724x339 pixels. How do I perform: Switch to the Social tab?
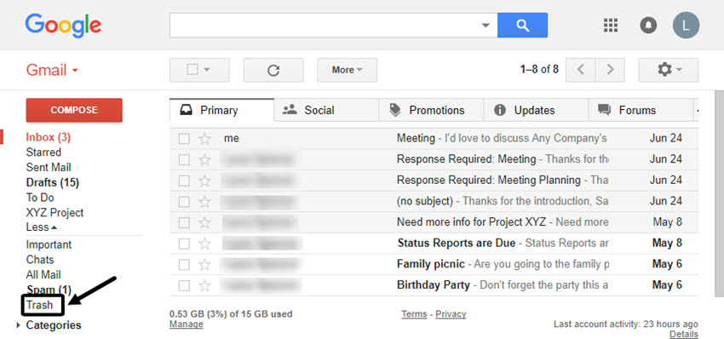326,111
